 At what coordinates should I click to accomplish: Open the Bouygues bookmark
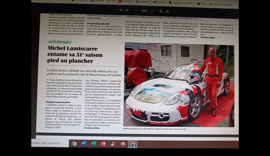coord(143,2)
